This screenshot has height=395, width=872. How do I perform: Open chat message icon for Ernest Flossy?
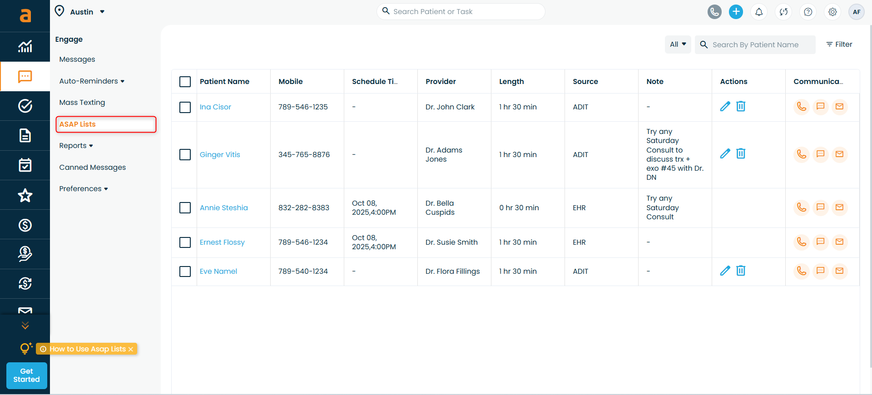pyautogui.click(x=820, y=242)
